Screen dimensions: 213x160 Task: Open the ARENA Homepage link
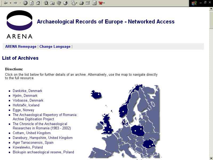point(21,46)
